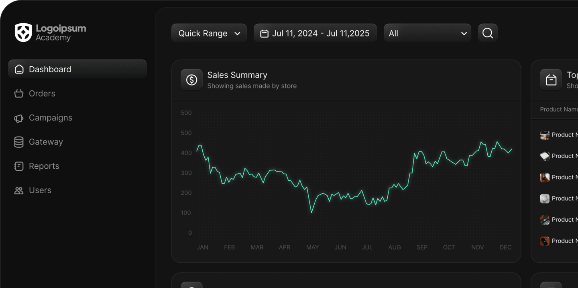Click the JAN label on chart axis

(x=203, y=247)
